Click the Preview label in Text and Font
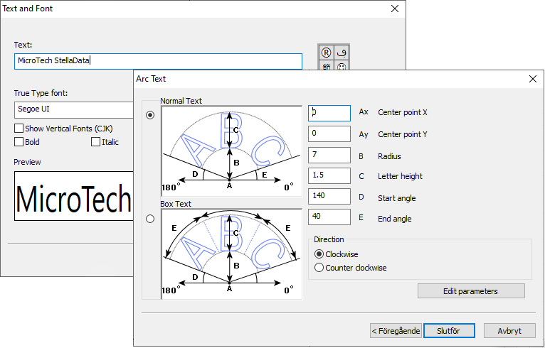545x348 pixels. coord(27,162)
